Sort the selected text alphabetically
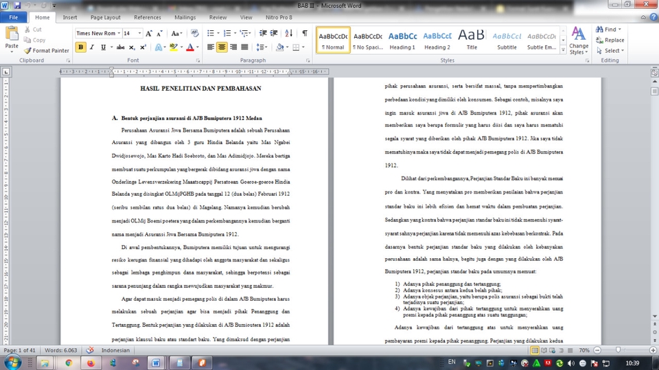 tap(289, 33)
